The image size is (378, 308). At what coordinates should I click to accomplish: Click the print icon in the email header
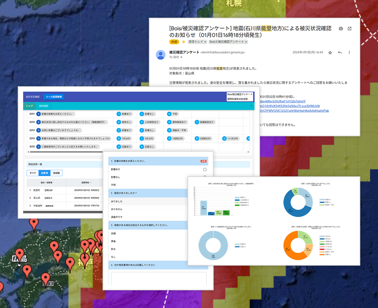pyautogui.click(x=341, y=29)
